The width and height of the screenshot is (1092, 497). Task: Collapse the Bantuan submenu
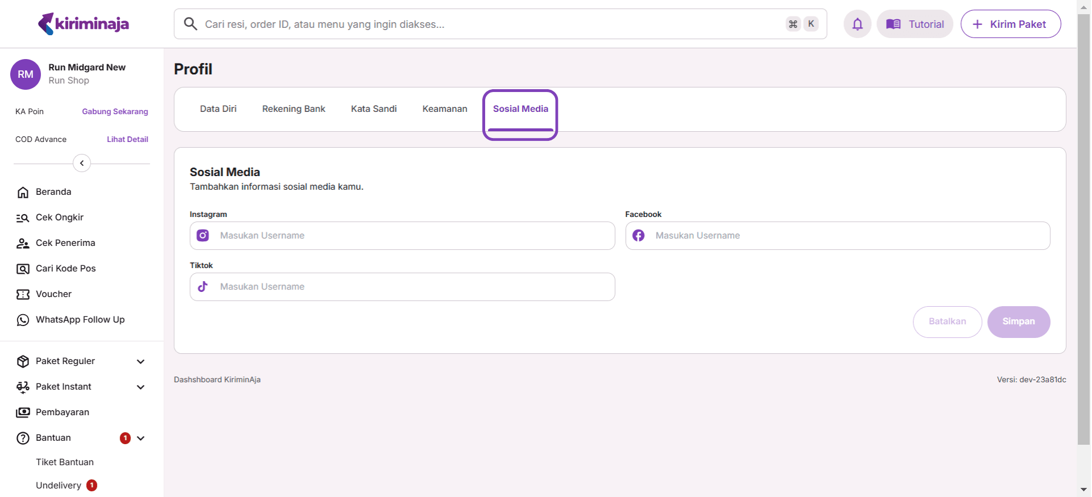(x=140, y=438)
